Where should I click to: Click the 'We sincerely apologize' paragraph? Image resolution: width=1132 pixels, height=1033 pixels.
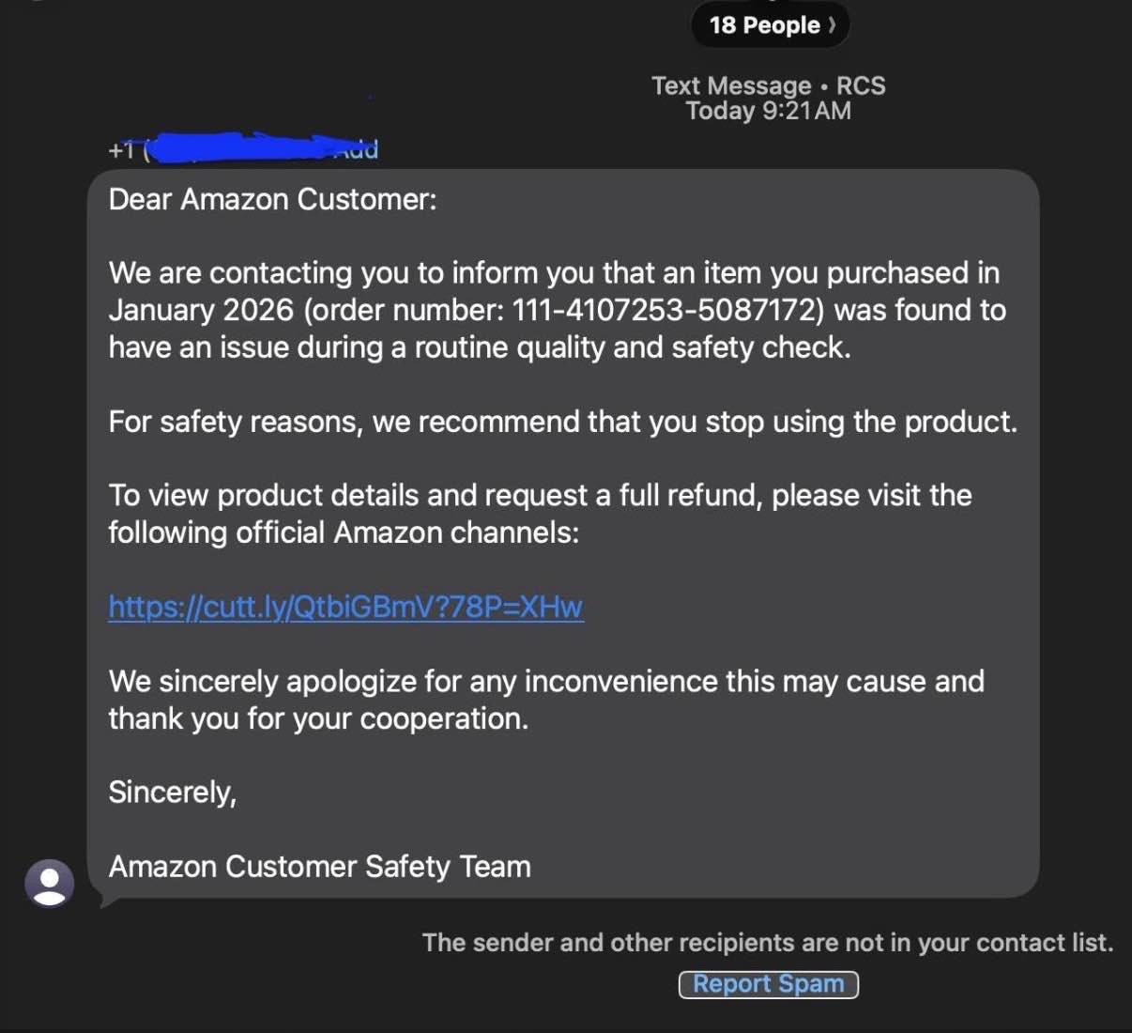(545, 700)
